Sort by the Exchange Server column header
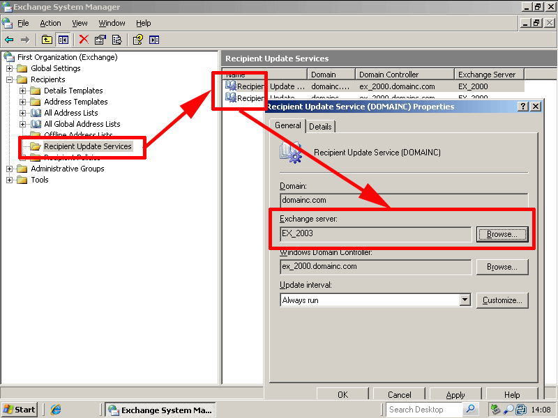This screenshot has width=558, height=418. point(490,75)
